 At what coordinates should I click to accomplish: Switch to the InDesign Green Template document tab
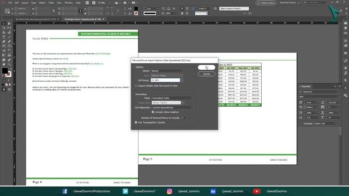tap(83, 20)
